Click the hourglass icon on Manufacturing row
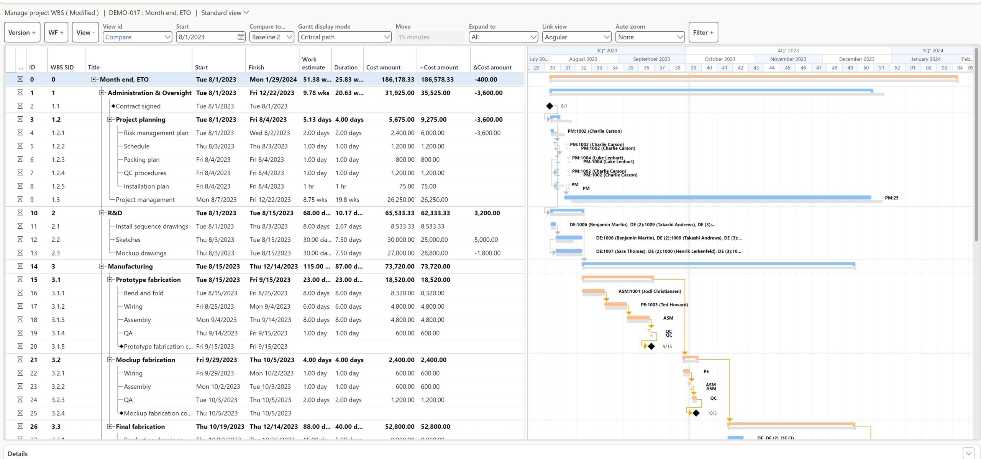 [20, 266]
